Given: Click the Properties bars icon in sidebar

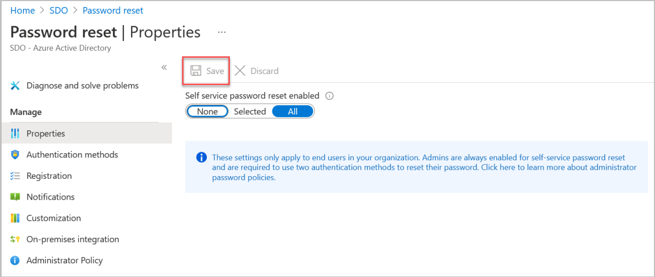Looking at the screenshot, I should (15, 134).
